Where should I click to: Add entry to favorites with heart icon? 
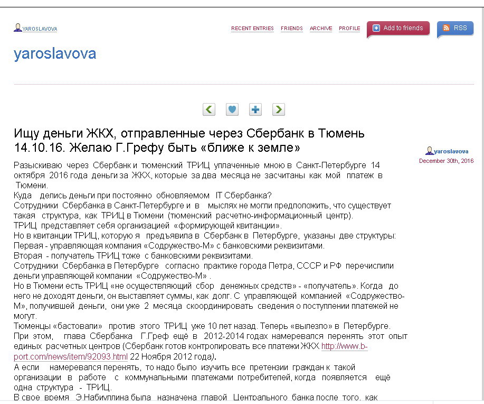point(232,109)
